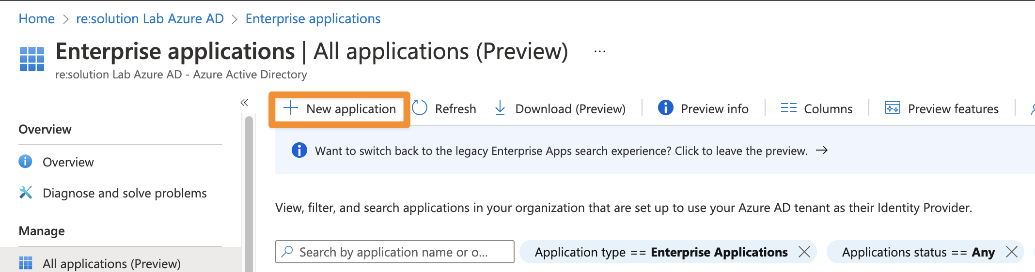Click the Enterprise applications grid icon
1035x272 pixels.
point(32,59)
